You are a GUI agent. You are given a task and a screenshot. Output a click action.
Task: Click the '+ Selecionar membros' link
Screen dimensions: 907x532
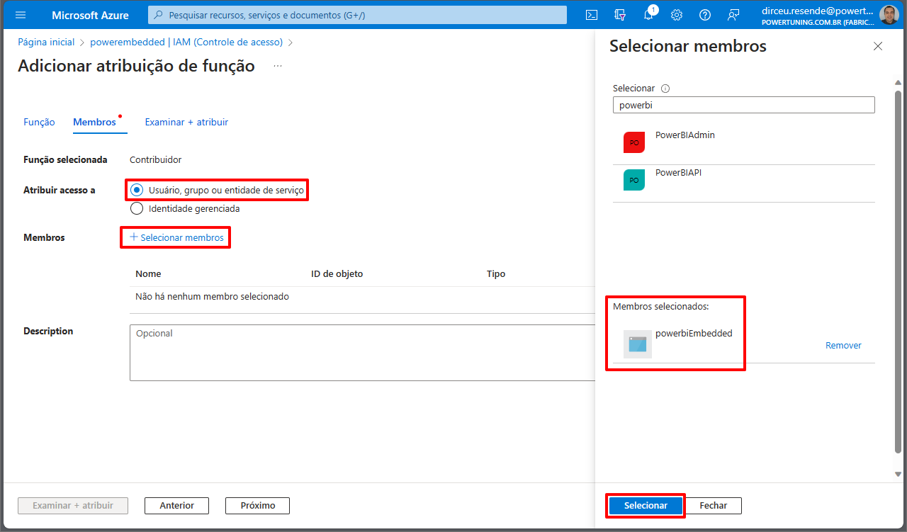pyautogui.click(x=177, y=237)
